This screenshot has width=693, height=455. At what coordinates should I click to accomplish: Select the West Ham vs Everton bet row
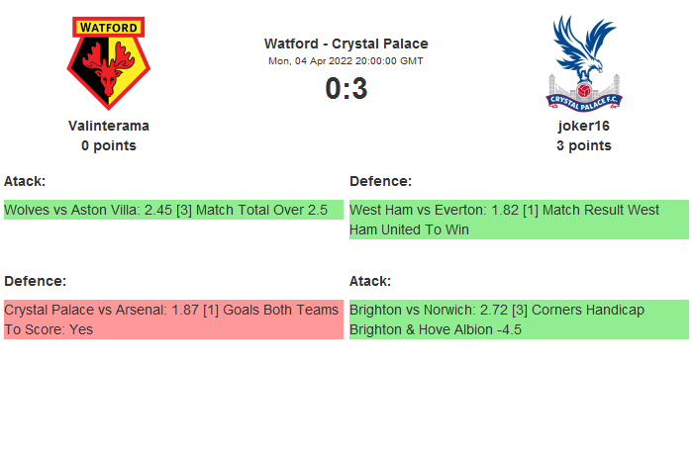[x=519, y=220]
